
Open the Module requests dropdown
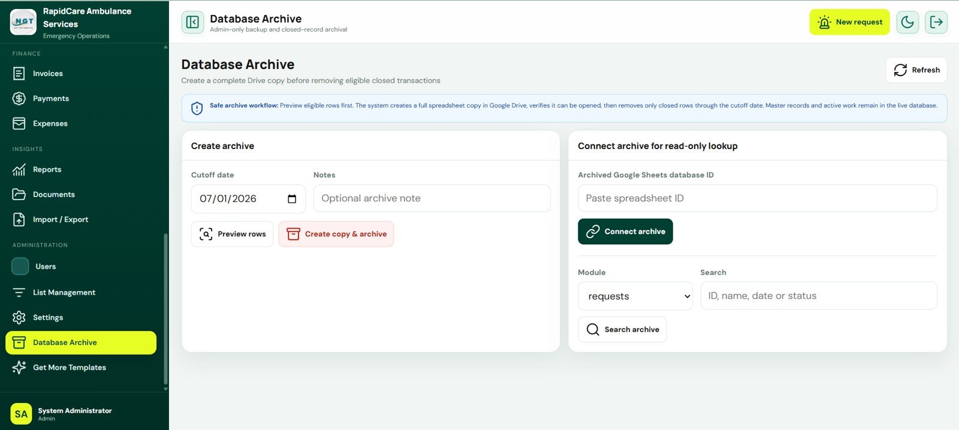[x=635, y=296]
